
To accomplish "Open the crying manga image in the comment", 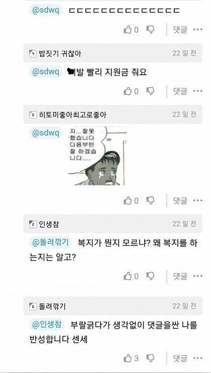I will pyautogui.click(x=97, y=156).
